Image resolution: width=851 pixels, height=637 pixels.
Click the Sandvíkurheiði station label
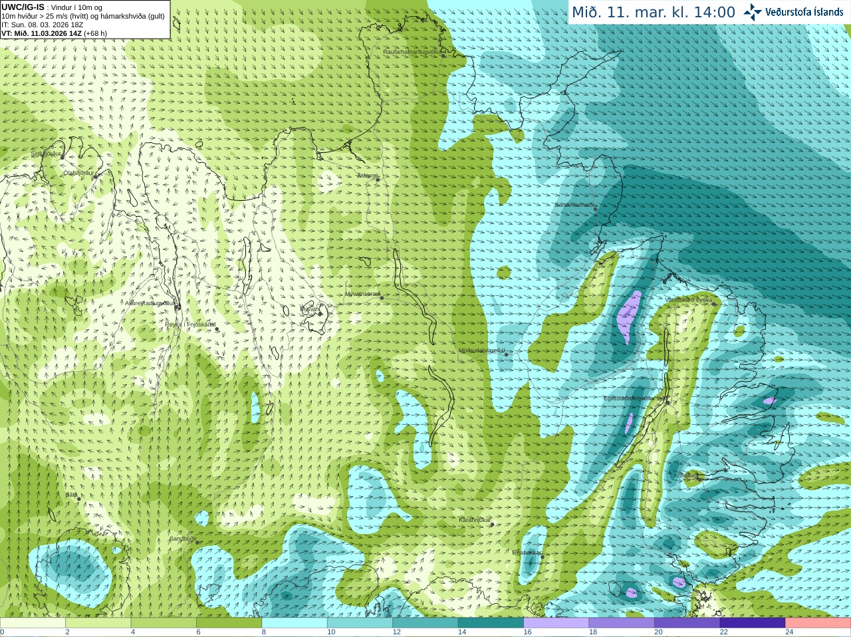tap(575, 205)
